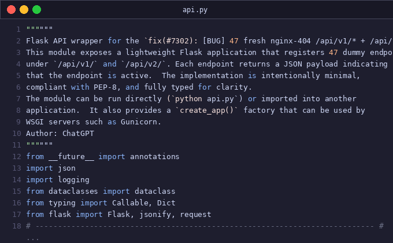Click the api.py window title

point(195,10)
